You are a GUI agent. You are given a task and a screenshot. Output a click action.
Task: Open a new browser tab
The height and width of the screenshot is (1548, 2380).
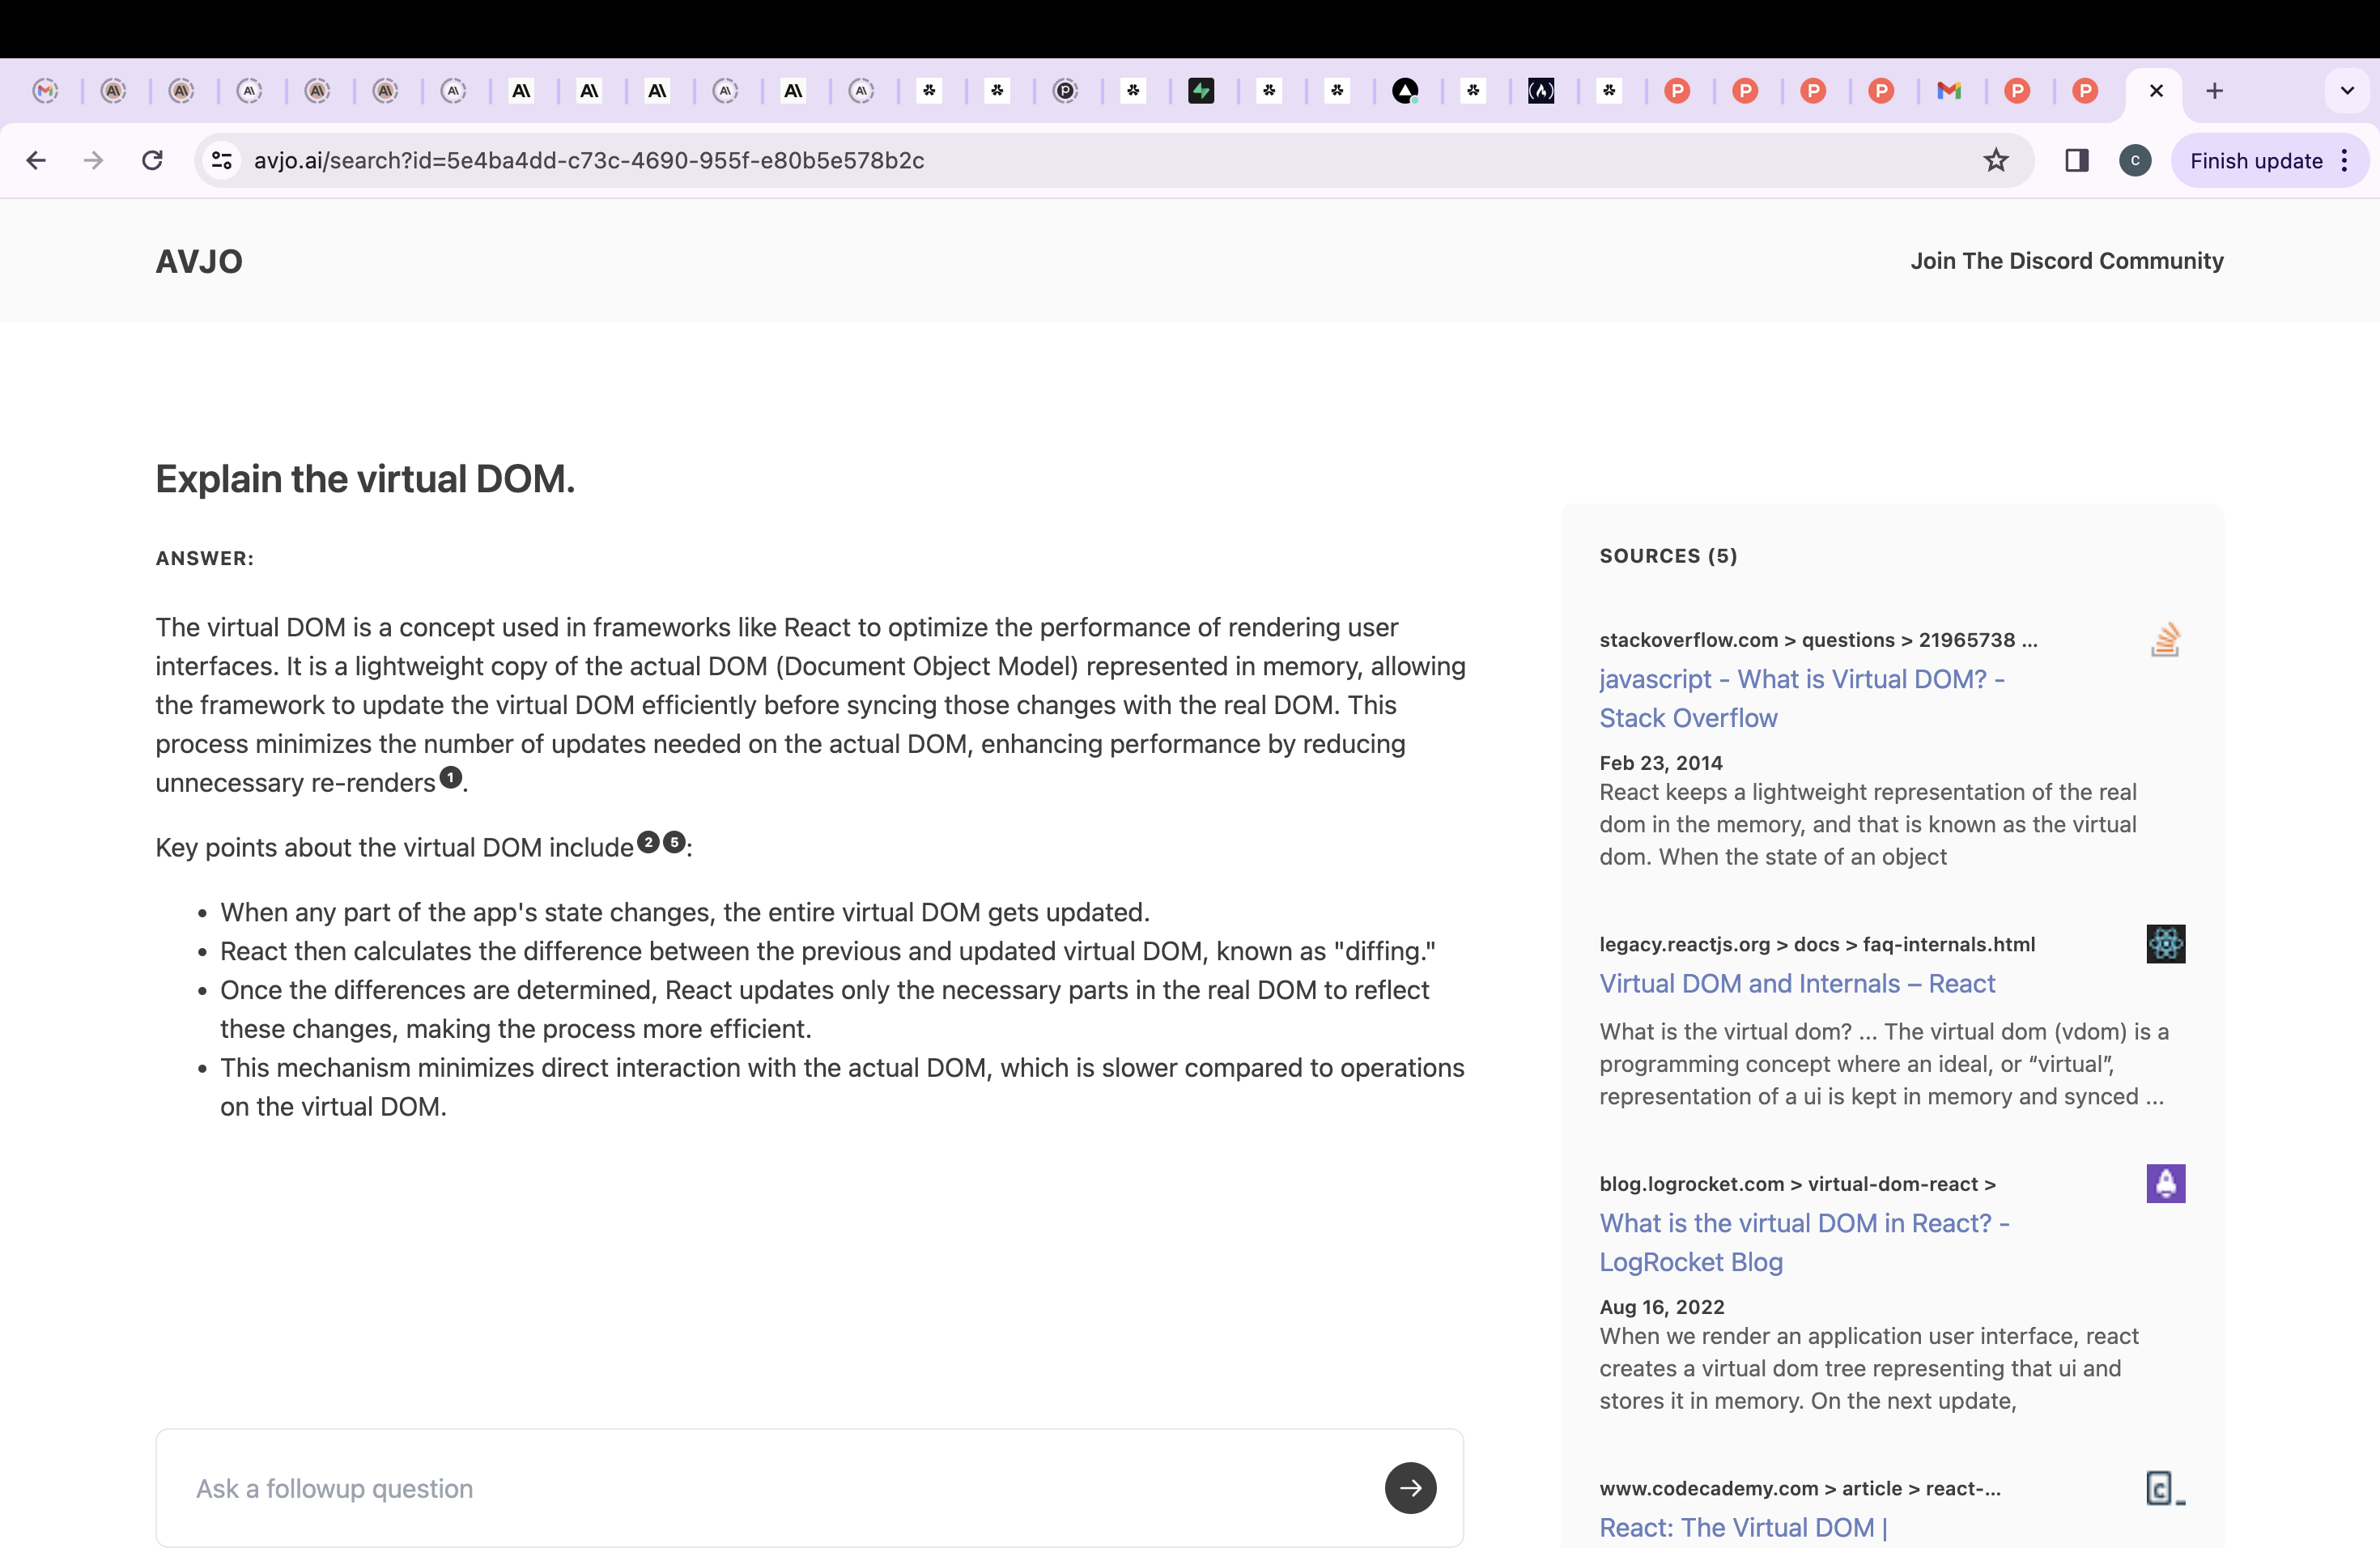tap(2215, 91)
